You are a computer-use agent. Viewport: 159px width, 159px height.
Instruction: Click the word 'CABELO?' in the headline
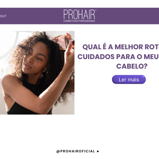[x=132, y=66]
